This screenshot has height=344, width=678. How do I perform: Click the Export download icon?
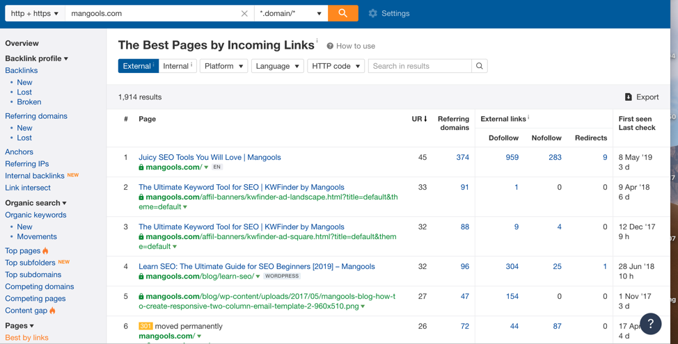click(629, 97)
